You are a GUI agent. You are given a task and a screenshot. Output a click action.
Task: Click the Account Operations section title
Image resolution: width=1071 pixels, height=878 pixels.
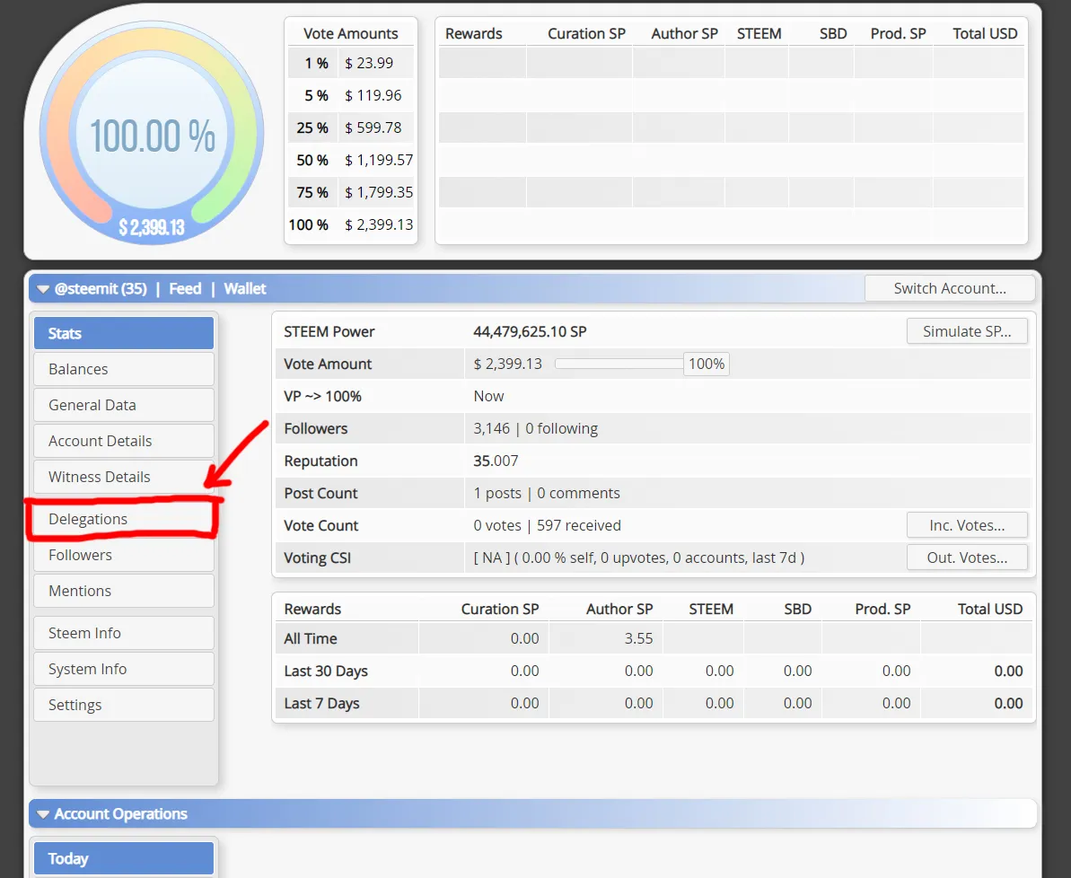(x=121, y=813)
